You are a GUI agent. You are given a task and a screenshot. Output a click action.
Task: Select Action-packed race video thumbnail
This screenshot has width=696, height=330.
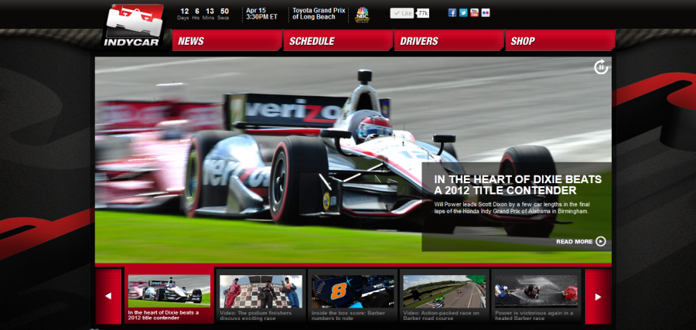point(445,291)
